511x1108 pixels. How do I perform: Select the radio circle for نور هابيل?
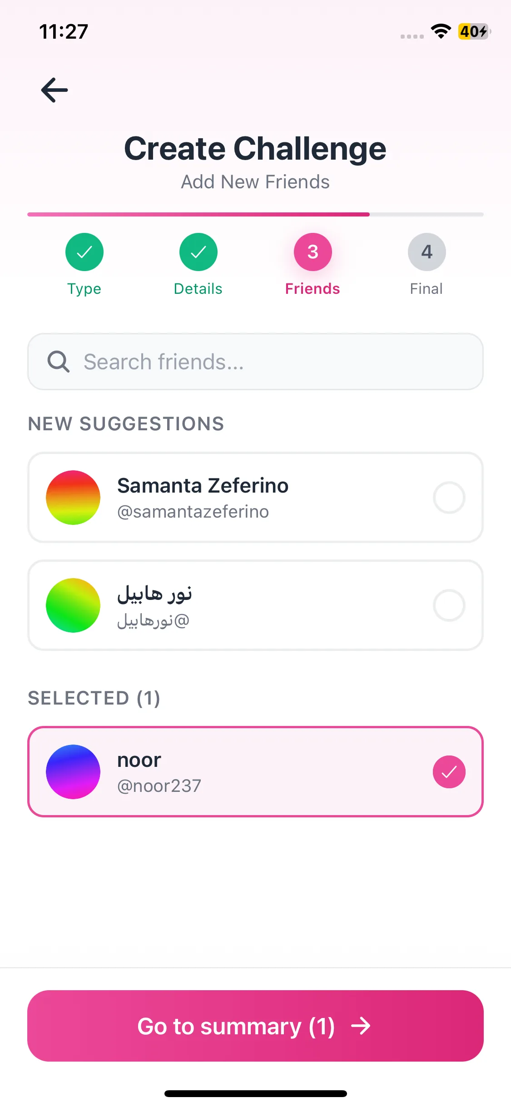point(449,605)
